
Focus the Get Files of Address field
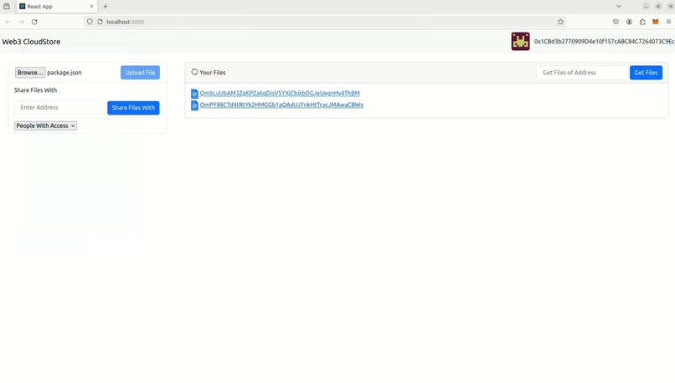[582, 73]
